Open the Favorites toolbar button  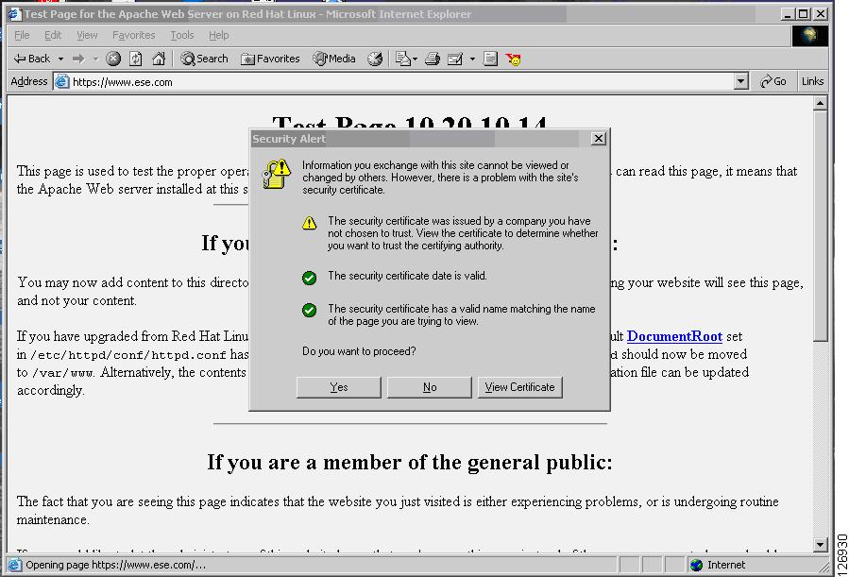pos(270,59)
